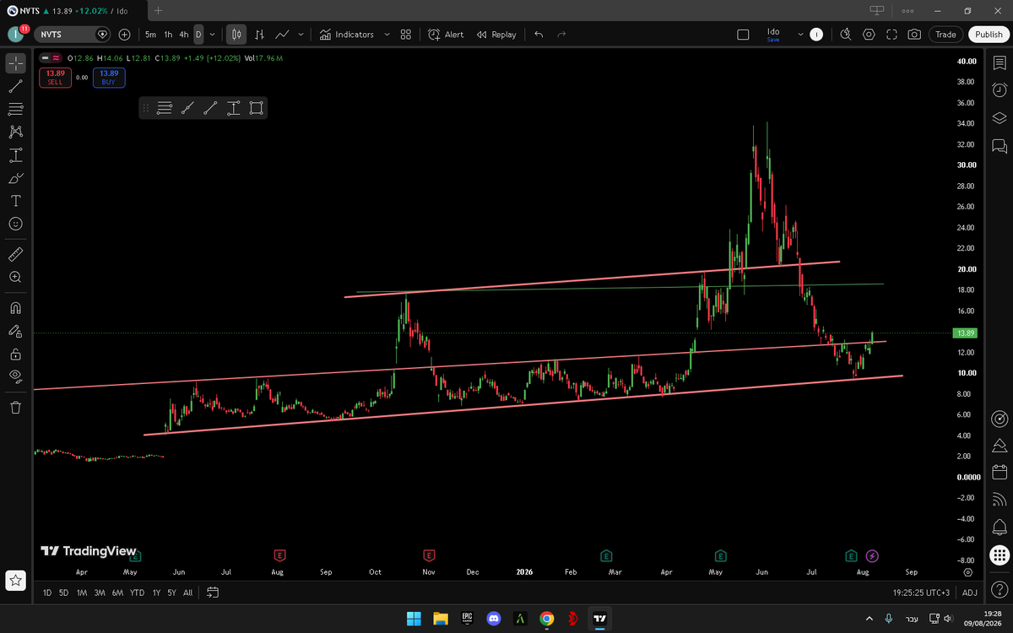
Task: Open the emoji icons tool
Action: tap(15, 224)
